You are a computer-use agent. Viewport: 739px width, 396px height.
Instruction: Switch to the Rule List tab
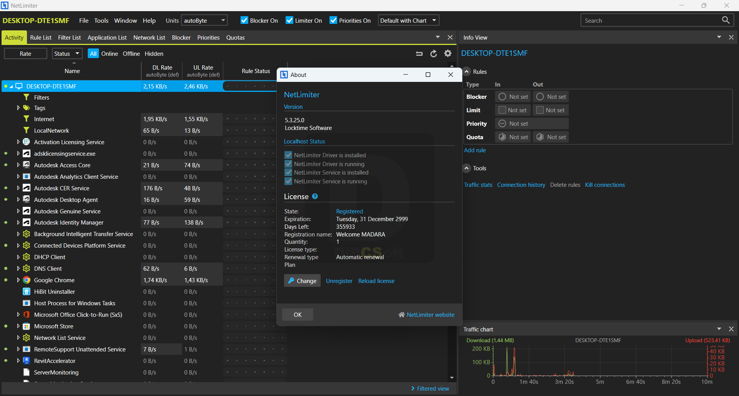pyautogui.click(x=41, y=37)
